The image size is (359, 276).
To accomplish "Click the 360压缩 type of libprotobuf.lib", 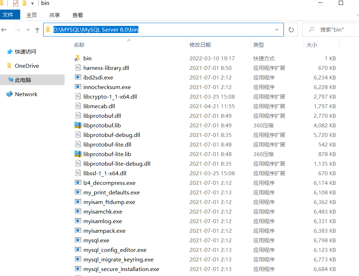I will click(263, 126).
